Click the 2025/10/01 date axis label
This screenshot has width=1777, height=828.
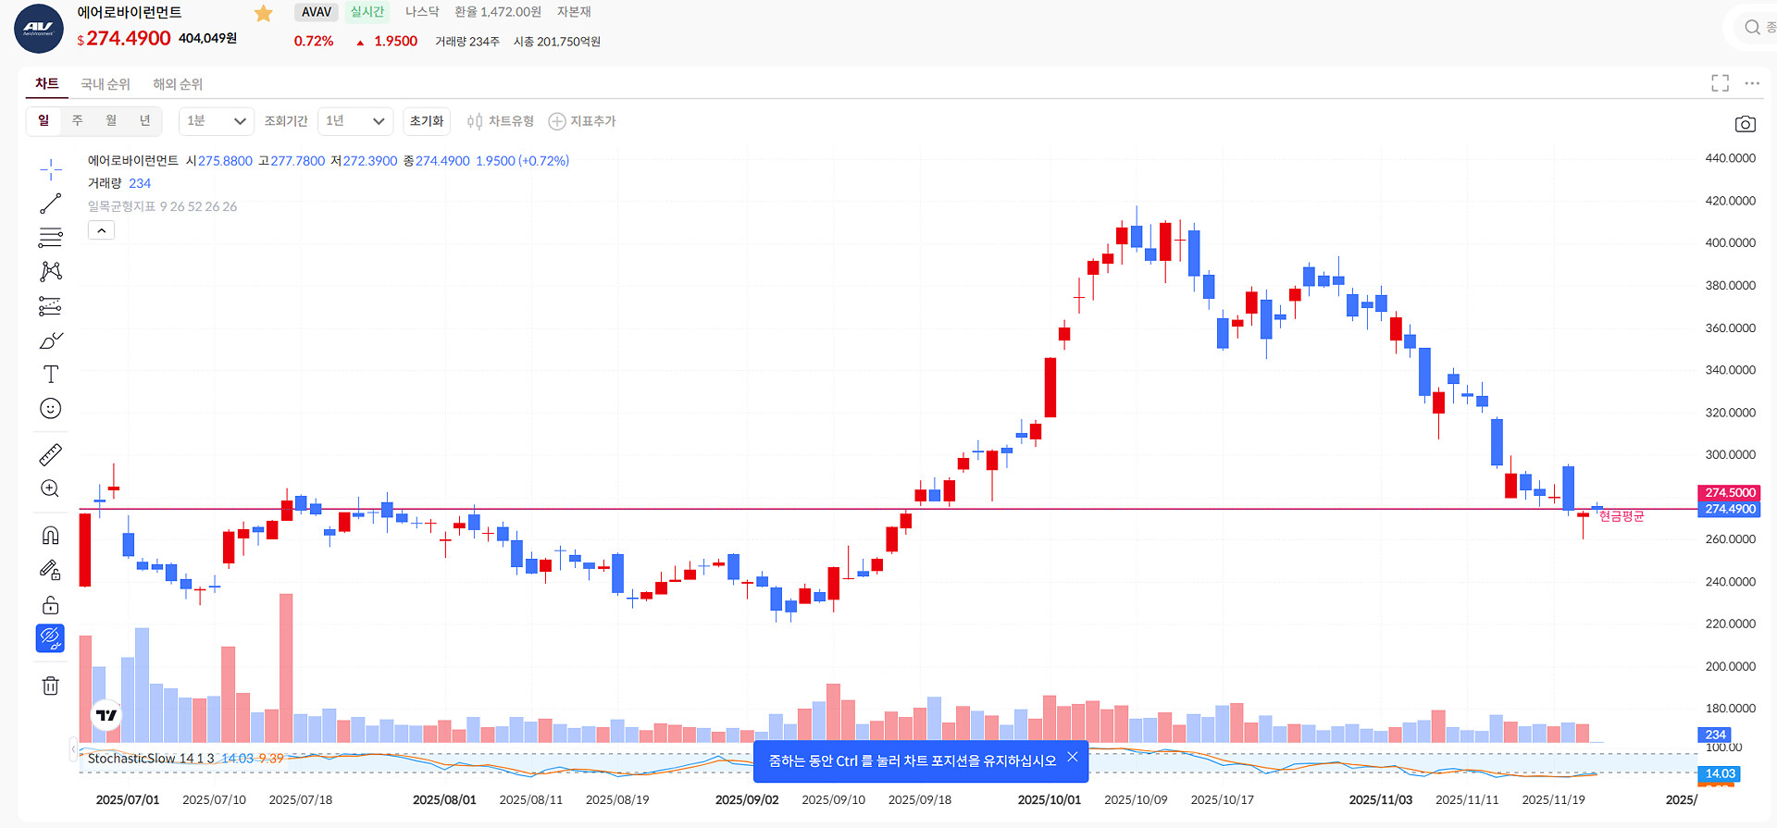tap(1050, 799)
